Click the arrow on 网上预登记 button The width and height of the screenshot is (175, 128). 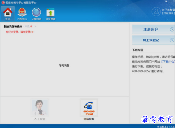click(x=172, y=40)
